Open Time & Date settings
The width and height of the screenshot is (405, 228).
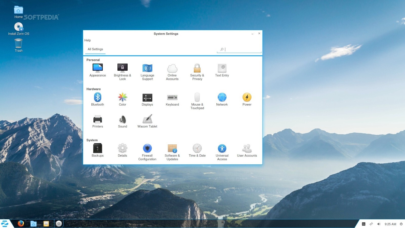click(x=197, y=150)
